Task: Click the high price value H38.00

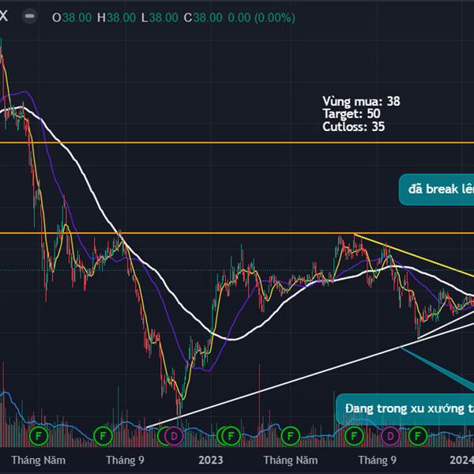Action: (116, 18)
